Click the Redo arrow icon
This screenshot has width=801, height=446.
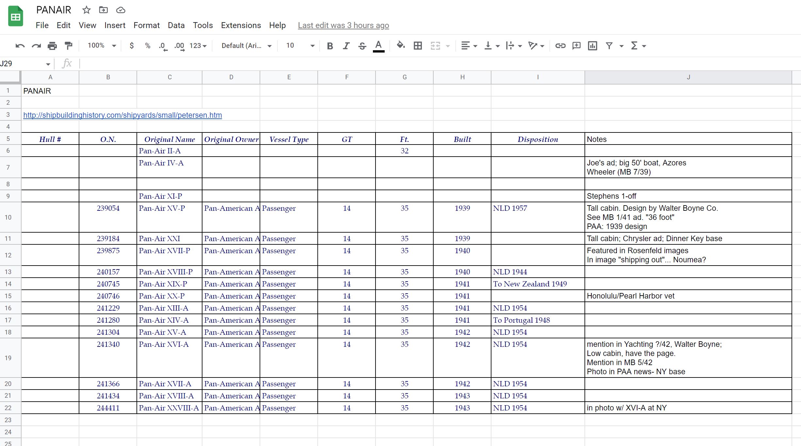tap(36, 46)
